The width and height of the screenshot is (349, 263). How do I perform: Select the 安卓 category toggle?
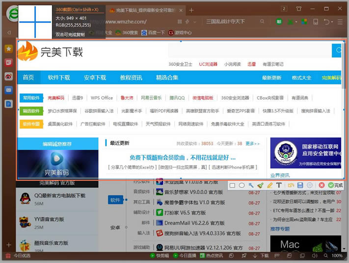click(115, 227)
